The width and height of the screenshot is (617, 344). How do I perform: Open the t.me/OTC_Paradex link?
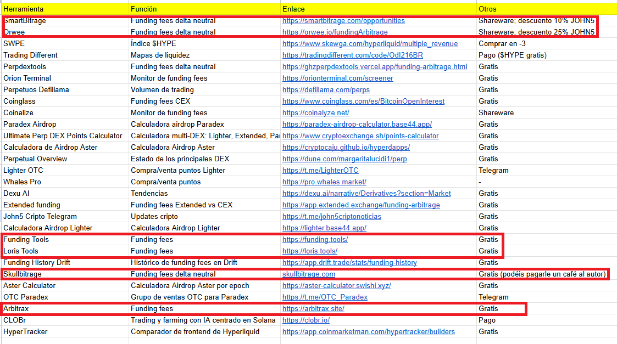coord(325,297)
